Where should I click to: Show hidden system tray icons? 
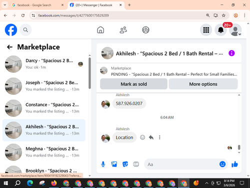pos(206,183)
